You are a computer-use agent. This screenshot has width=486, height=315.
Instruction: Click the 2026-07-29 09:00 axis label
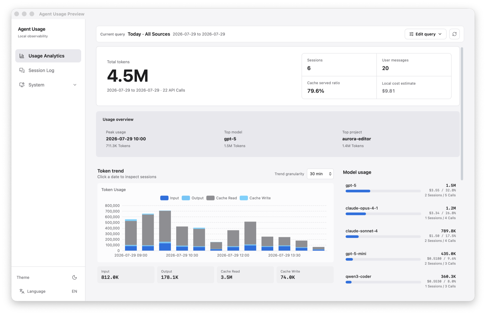coord(131,255)
